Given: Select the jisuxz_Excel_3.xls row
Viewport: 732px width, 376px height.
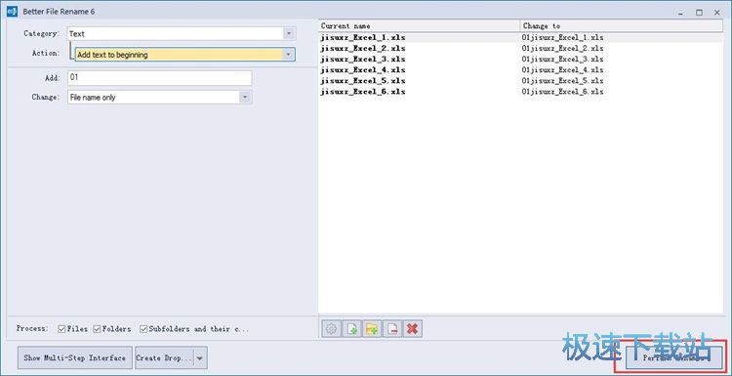Looking at the screenshot, I should coord(521,60).
